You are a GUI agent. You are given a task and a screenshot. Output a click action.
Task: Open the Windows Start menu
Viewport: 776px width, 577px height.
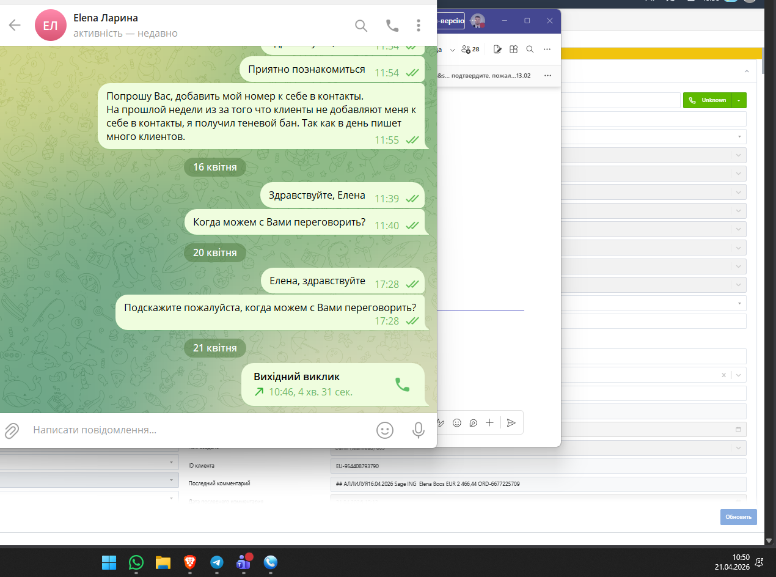coord(109,562)
